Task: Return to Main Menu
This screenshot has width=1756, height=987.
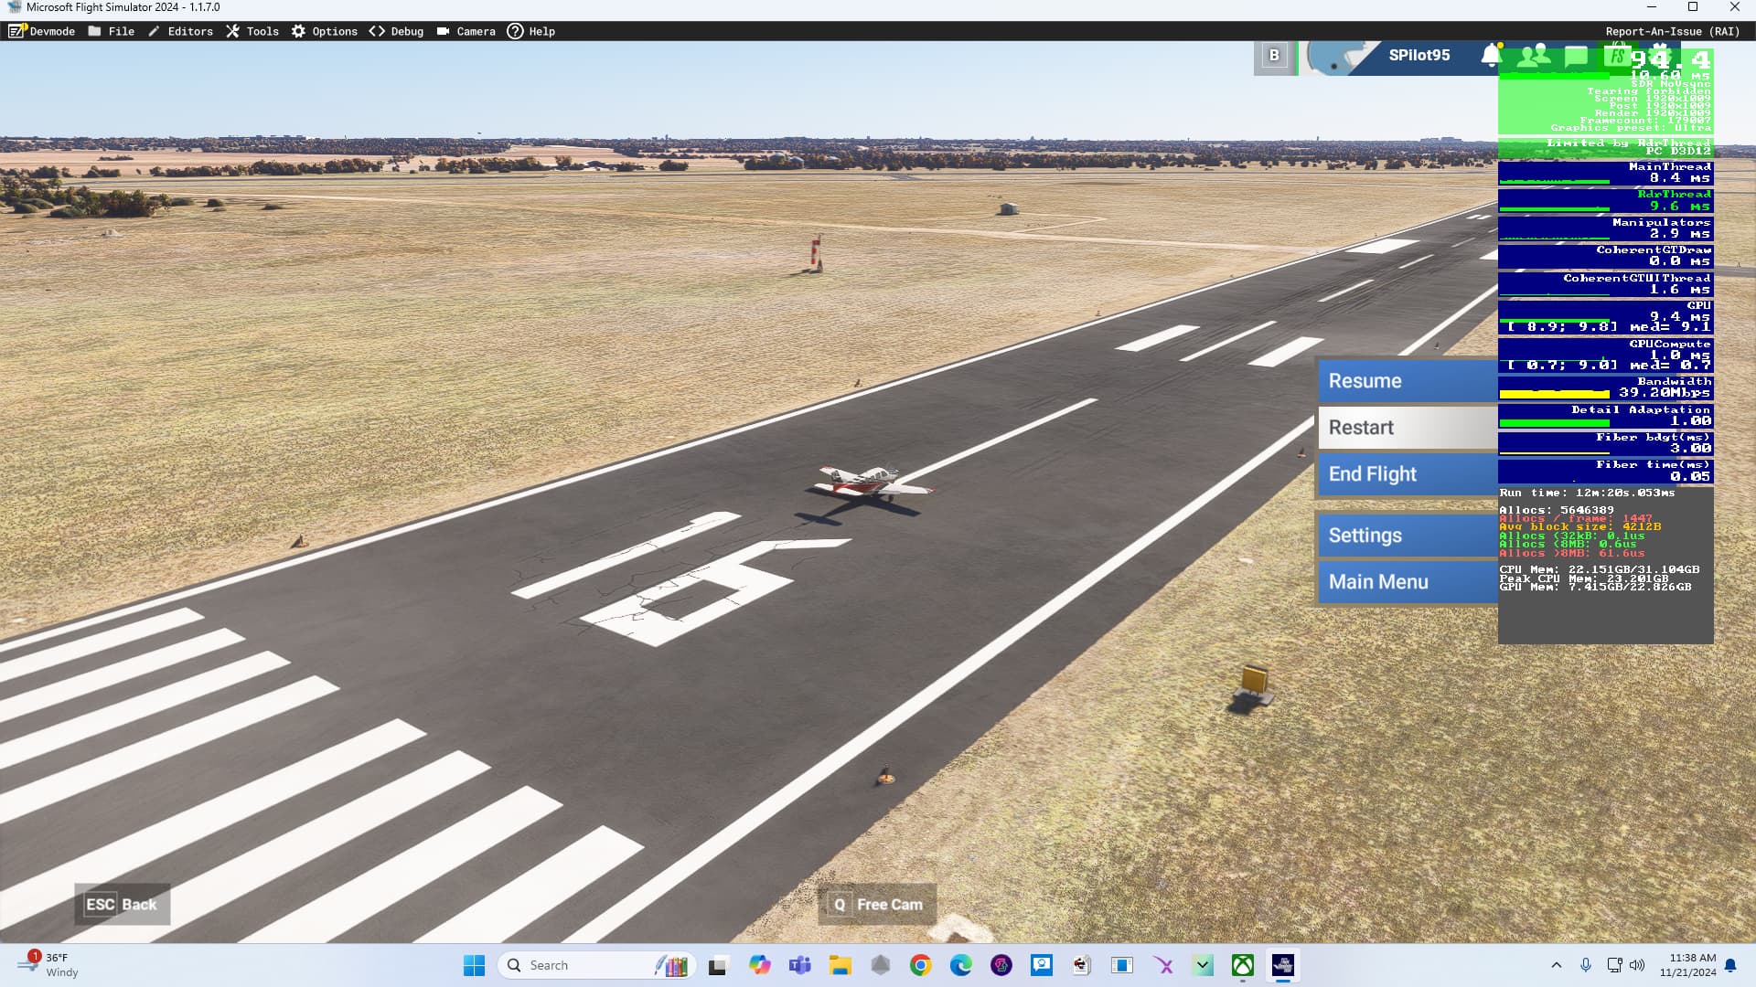Action: coord(1407,582)
